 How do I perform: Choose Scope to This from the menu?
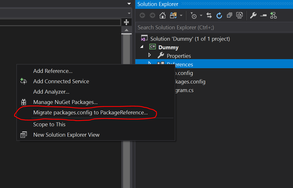[49, 124]
